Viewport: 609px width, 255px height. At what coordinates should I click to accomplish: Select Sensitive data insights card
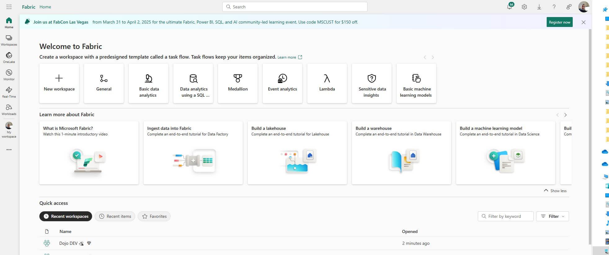(x=372, y=83)
